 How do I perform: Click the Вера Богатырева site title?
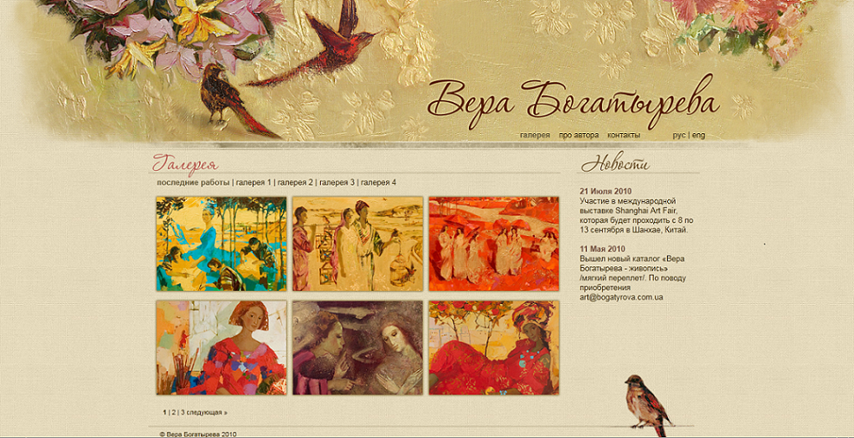click(574, 102)
